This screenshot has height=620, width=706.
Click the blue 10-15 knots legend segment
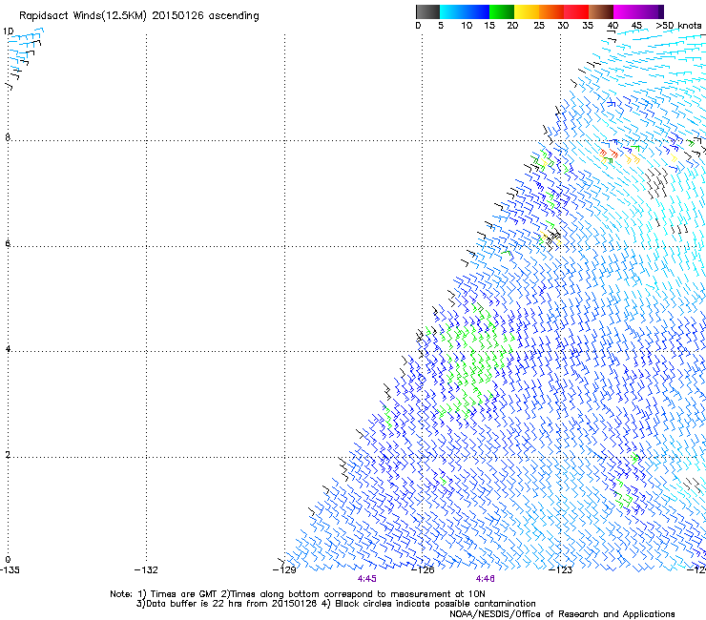click(477, 11)
